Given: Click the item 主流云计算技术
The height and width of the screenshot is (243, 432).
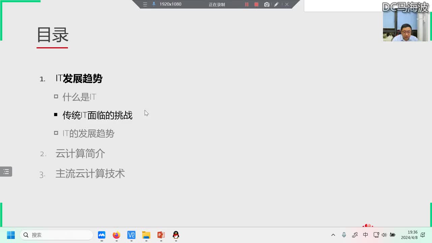Looking at the screenshot, I should pos(90,173).
